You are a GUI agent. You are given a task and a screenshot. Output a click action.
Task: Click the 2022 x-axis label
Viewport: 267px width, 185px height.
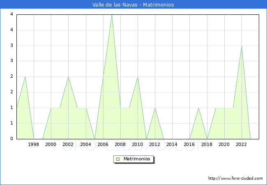coord(241,144)
